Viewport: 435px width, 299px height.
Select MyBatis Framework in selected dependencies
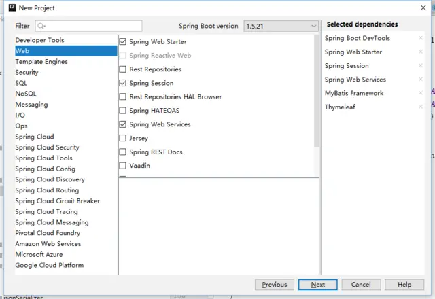tap(354, 93)
